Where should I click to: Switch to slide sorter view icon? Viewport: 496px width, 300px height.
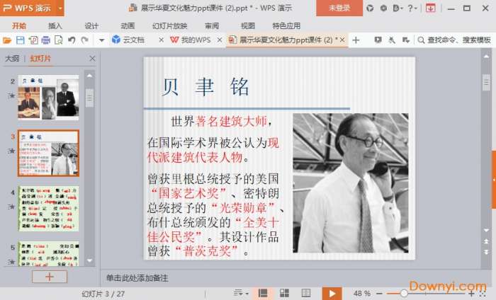coord(284,294)
